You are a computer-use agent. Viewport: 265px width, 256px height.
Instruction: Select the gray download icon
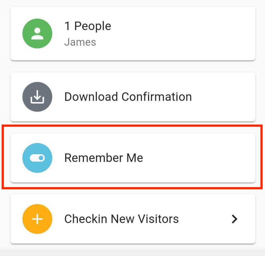37,97
